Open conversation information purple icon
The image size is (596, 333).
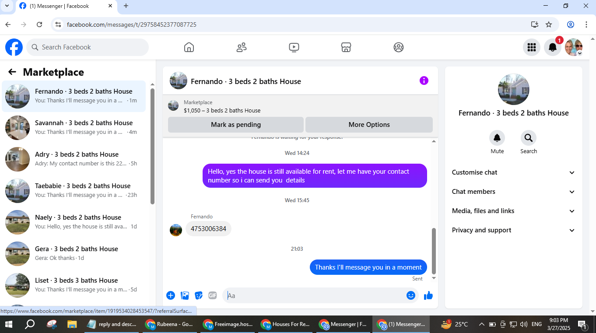tap(424, 81)
